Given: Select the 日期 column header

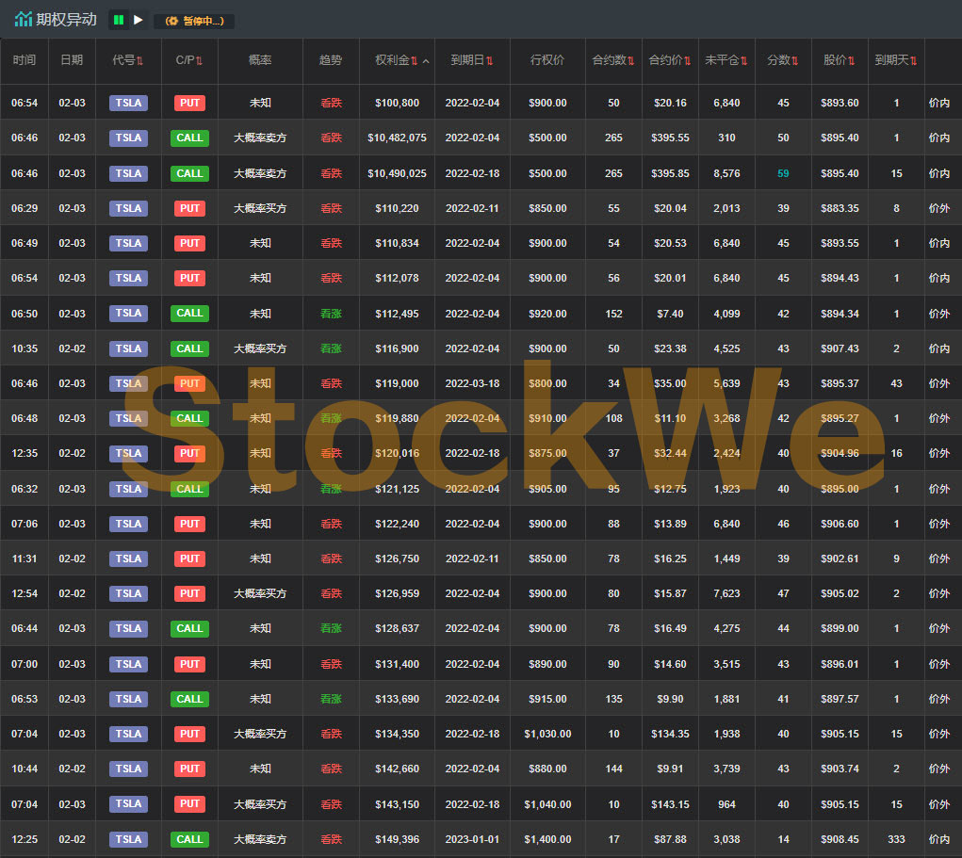Looking at the screenshot, I should coord(72,60).
